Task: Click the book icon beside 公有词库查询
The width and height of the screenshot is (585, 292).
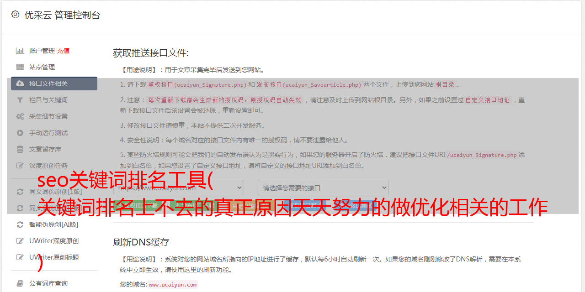Action: (20, 283)
